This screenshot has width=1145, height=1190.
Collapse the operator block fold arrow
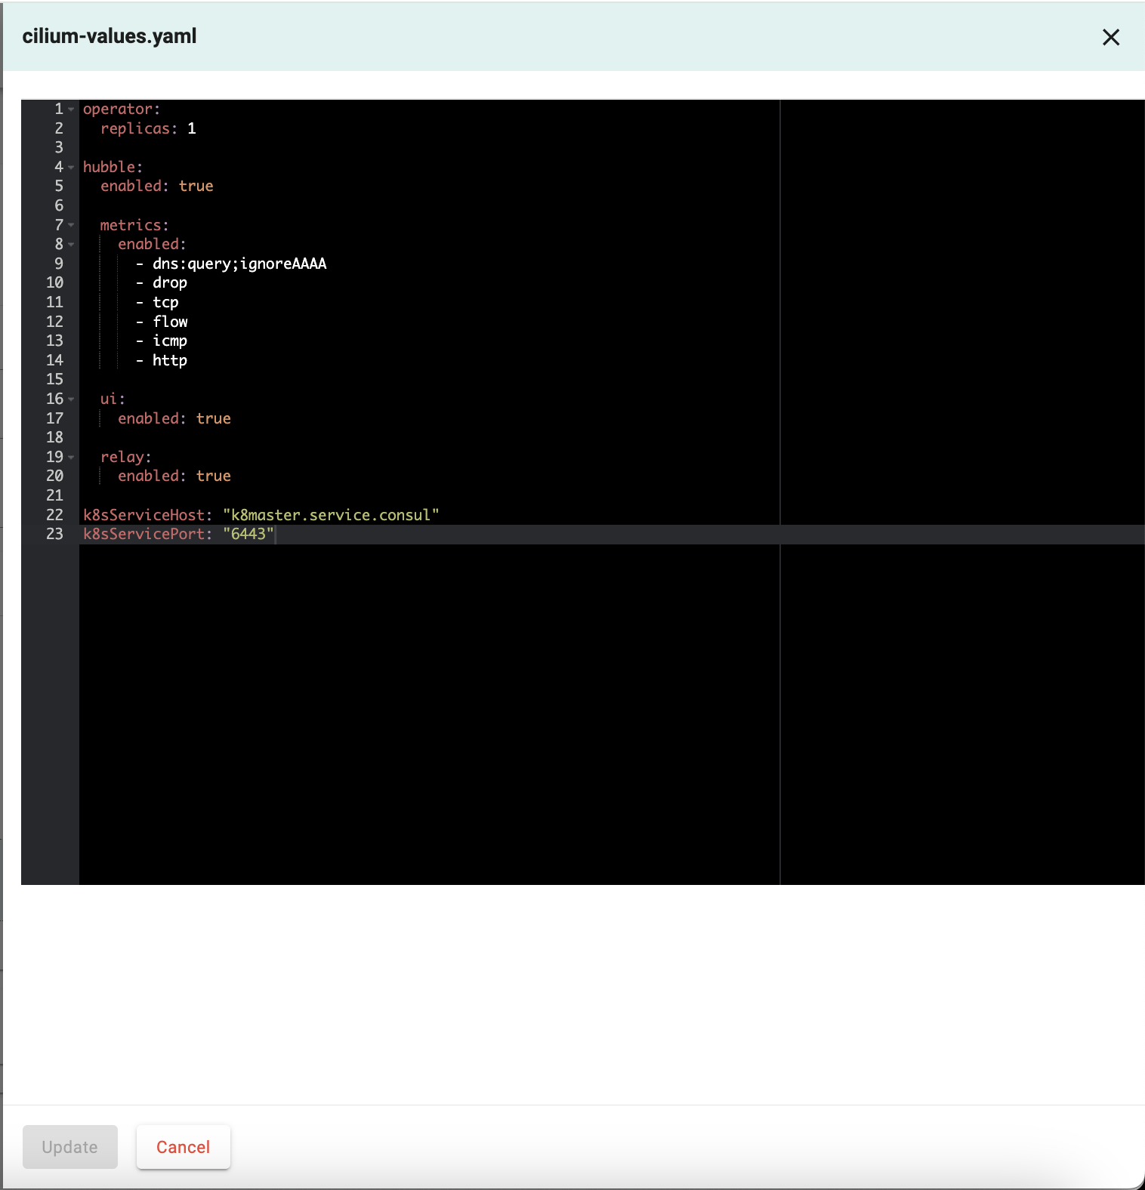coord(71,109)
